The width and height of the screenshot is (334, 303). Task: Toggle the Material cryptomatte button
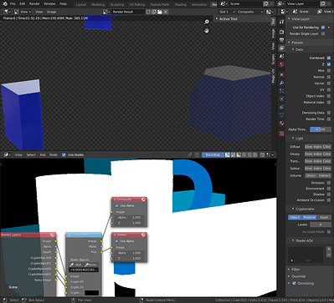coord(310,217)
